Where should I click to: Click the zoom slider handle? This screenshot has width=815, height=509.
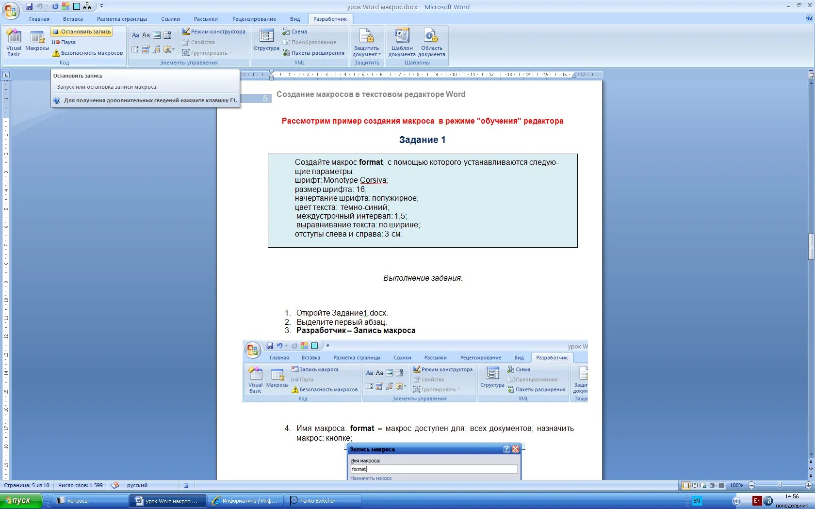[780, 485]
